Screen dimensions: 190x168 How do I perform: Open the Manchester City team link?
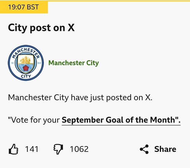(73, 63)
